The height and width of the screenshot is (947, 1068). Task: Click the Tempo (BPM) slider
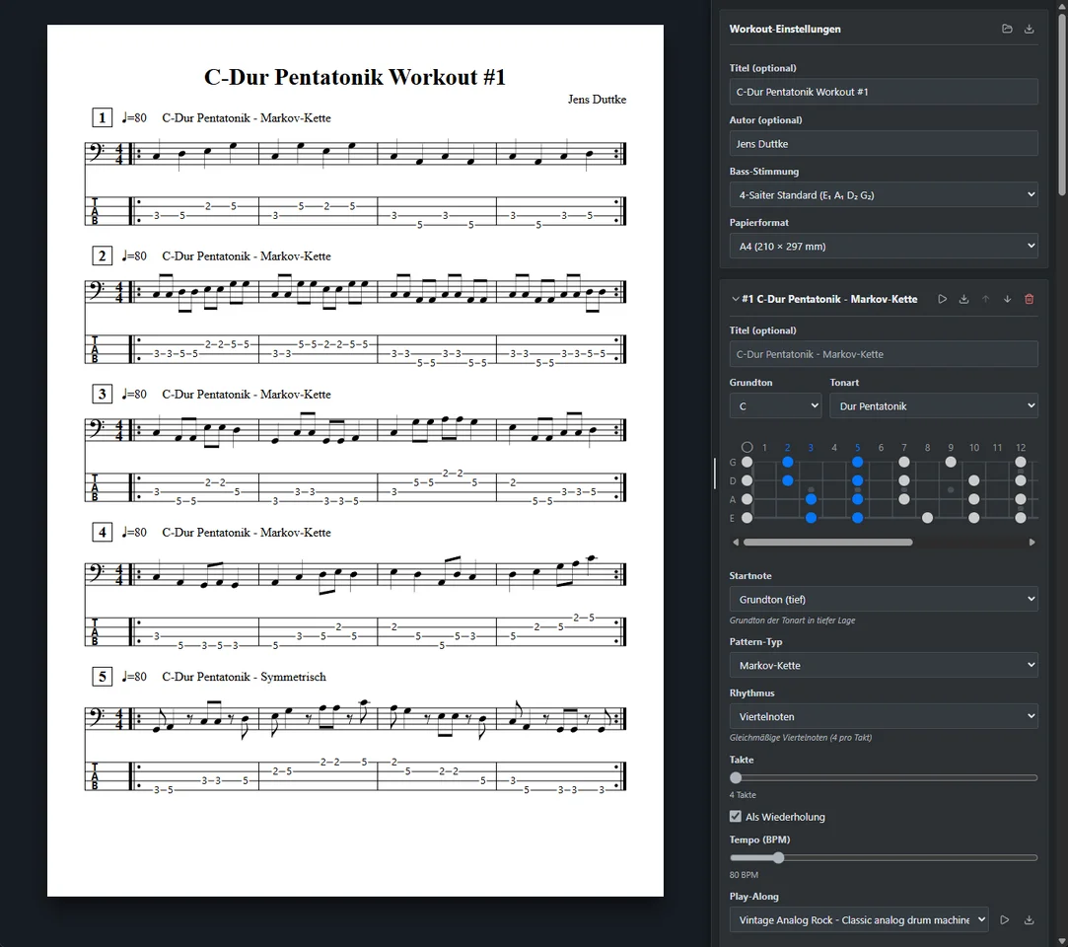(883, 858)
